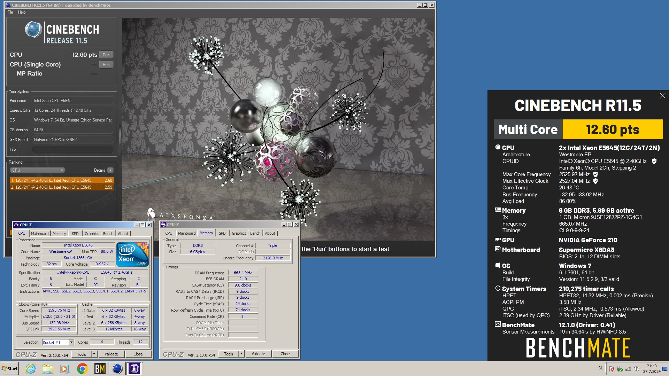Open Google Chrome from the taskbar
Screen dimensions: 669x376
(x=82, y=369)
